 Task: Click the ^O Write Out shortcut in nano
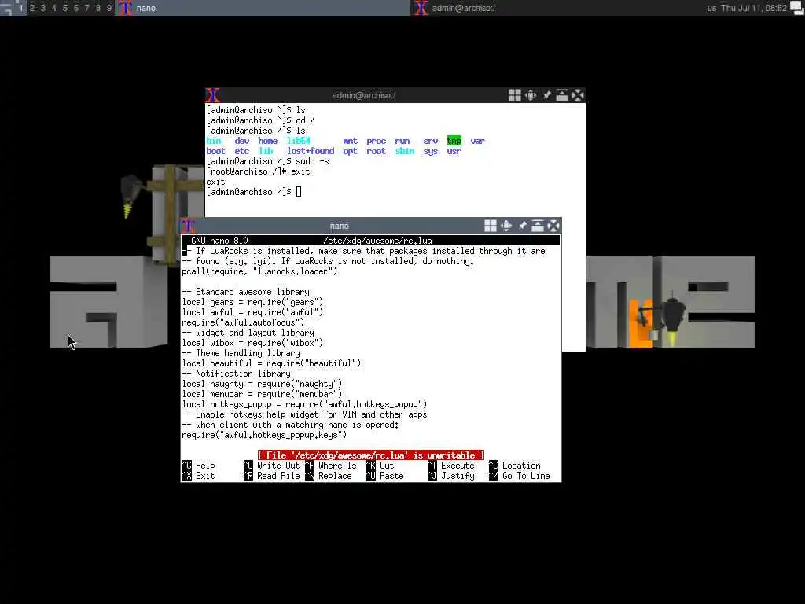(x=271, y=466)
